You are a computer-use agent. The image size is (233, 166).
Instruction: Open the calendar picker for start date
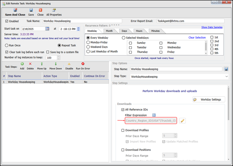click(47, 29)
